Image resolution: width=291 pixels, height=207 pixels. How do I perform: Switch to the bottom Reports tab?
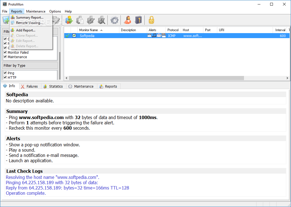[x=108, y=86]
